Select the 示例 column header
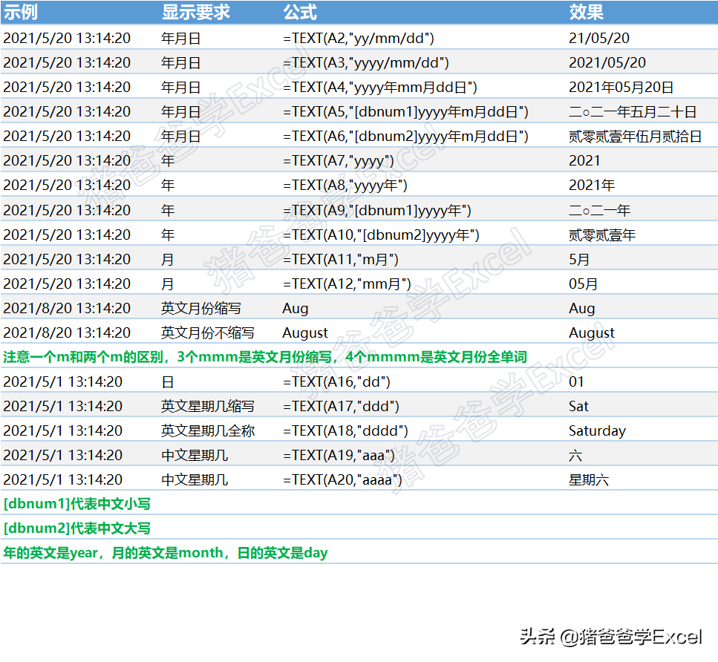 21,13
